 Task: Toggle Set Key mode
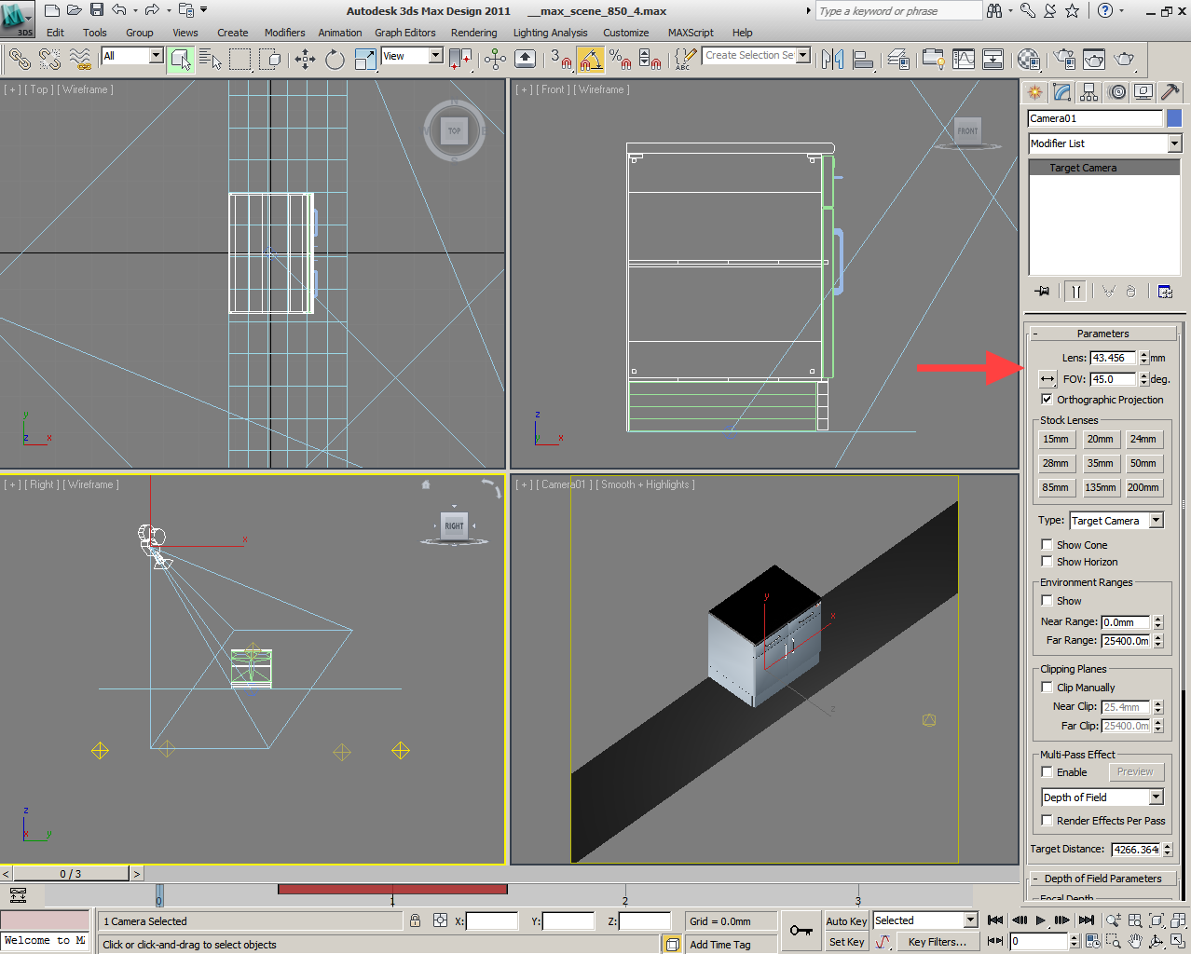[846, 942]
